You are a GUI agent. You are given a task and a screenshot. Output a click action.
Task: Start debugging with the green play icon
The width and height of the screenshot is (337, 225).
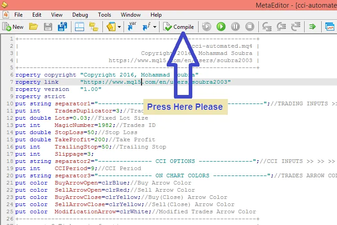[x=221, y=27]
